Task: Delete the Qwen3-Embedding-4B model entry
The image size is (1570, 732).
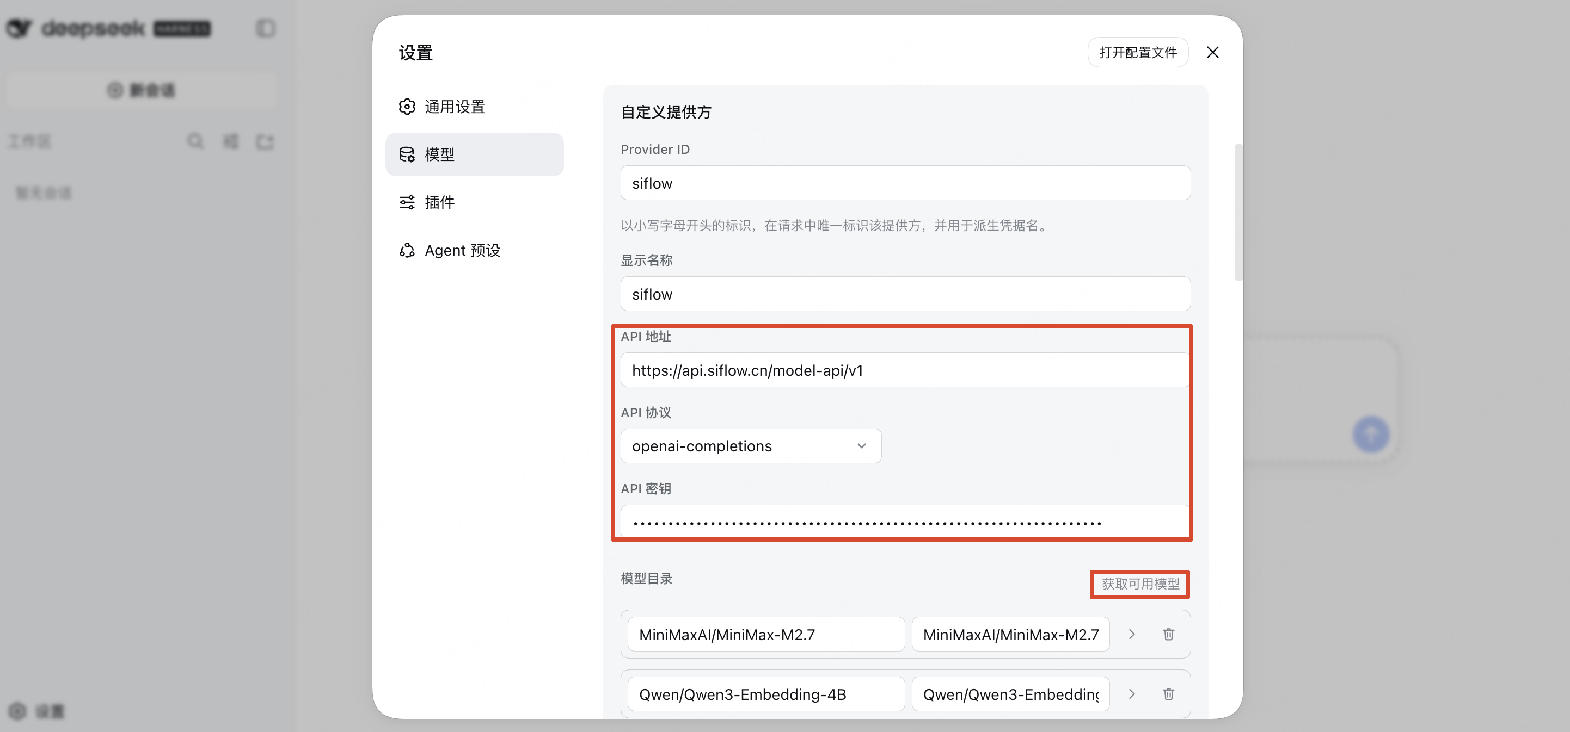Action: click(1168, 693)
